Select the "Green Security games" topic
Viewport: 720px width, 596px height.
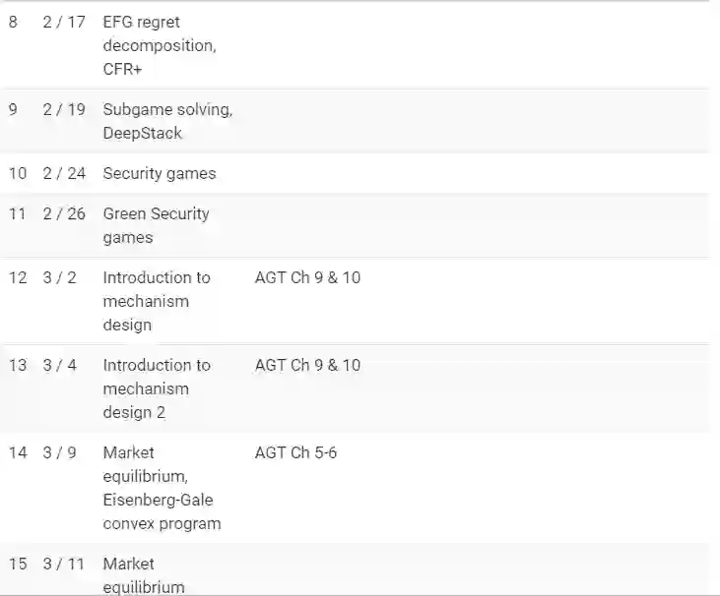point(156,225)
